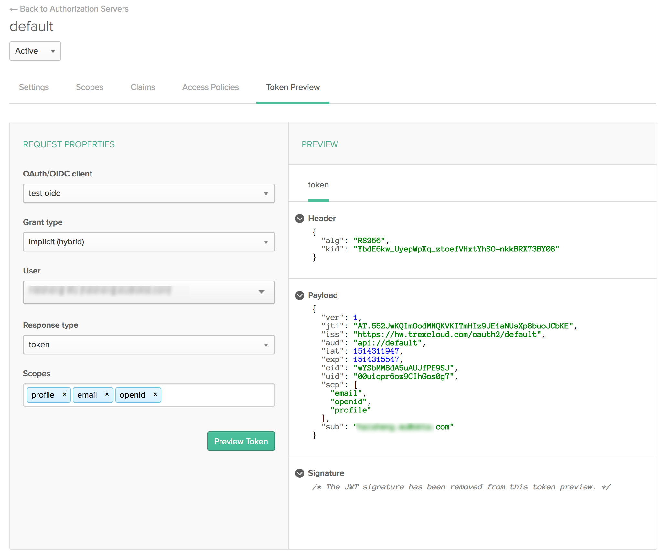The width and height of the screenshot is (664, 556).
Task: Open the Active status dropdown
Action: [35, 51]
